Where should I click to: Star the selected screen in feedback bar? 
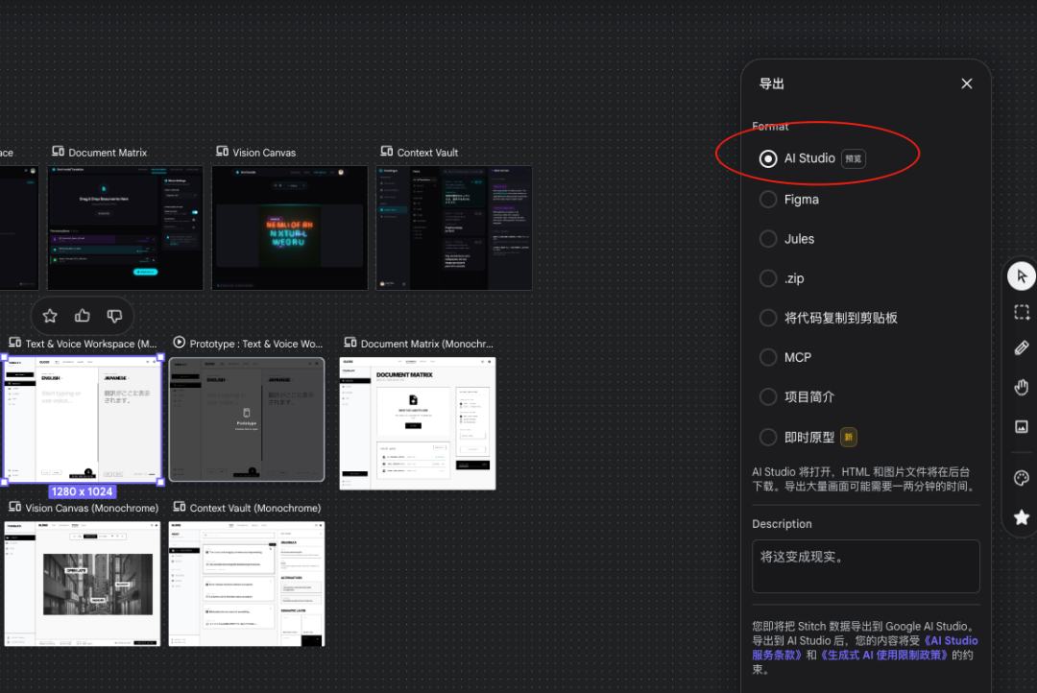50,316
